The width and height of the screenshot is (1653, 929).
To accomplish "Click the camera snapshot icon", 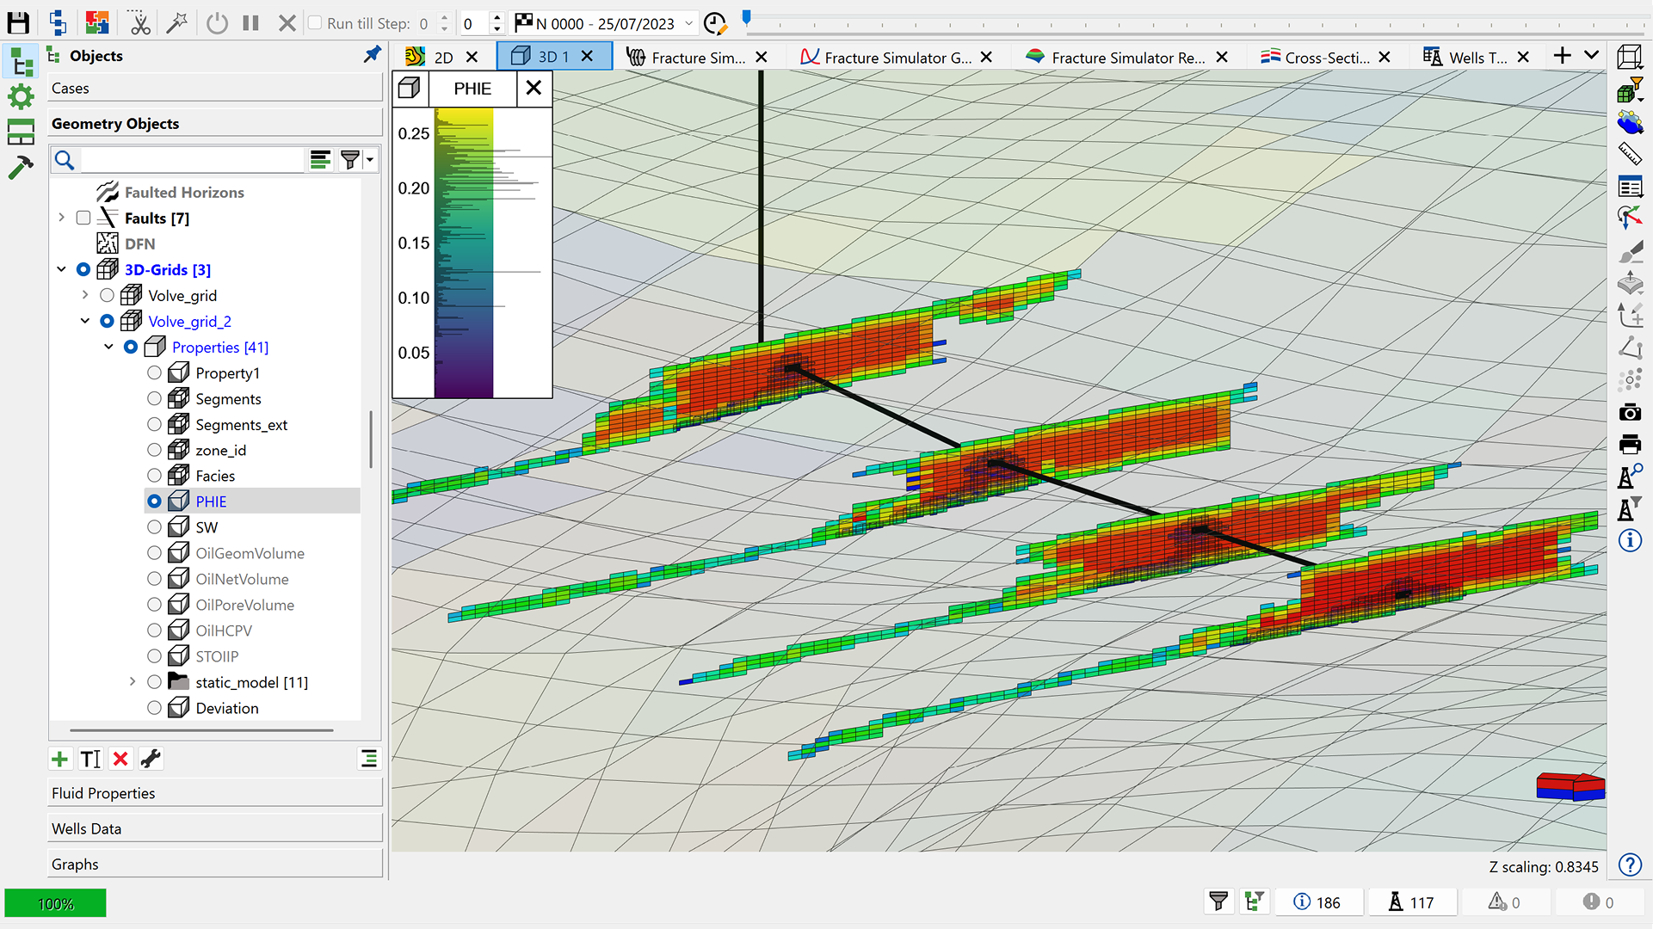I will point(1630,413).
